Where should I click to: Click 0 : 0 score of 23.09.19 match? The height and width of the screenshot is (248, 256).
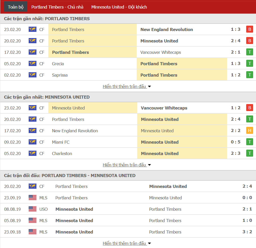pyautogui.click(x=247, y=198)
